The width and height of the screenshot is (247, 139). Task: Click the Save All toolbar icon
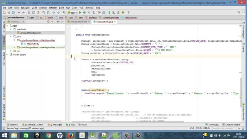coord(9,12)
